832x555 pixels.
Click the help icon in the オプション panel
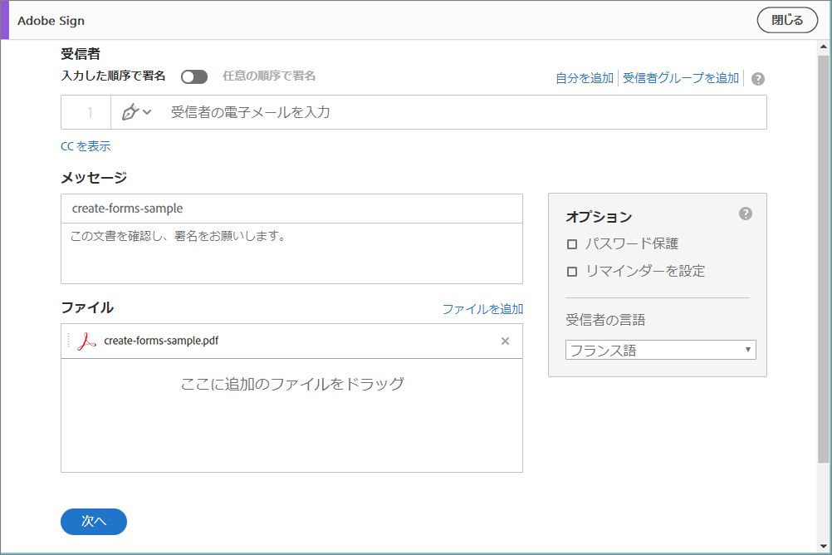(746, 213)
